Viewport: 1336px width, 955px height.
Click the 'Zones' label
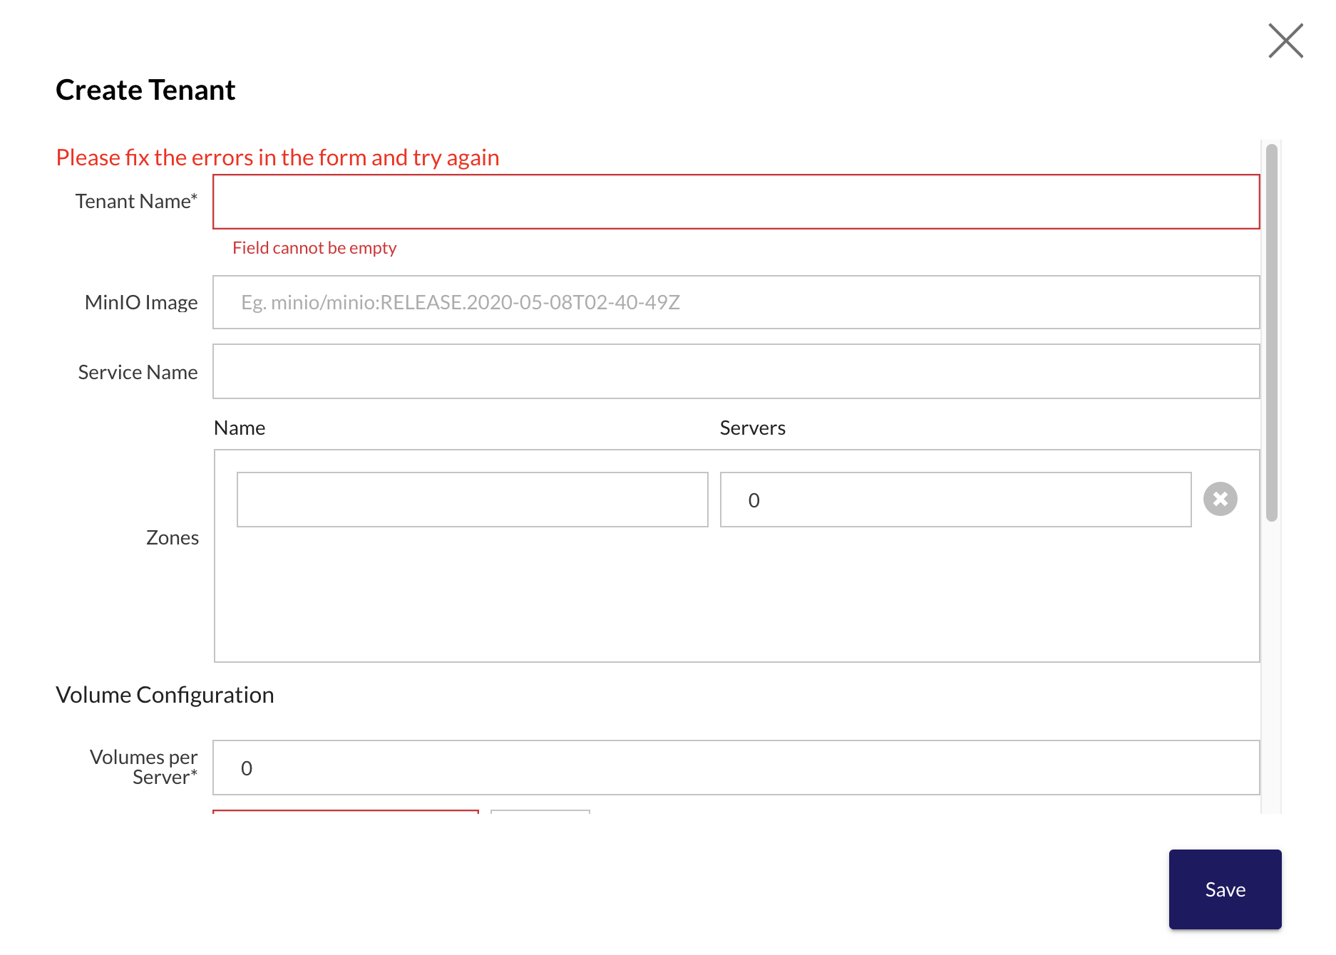pos(172,537)
